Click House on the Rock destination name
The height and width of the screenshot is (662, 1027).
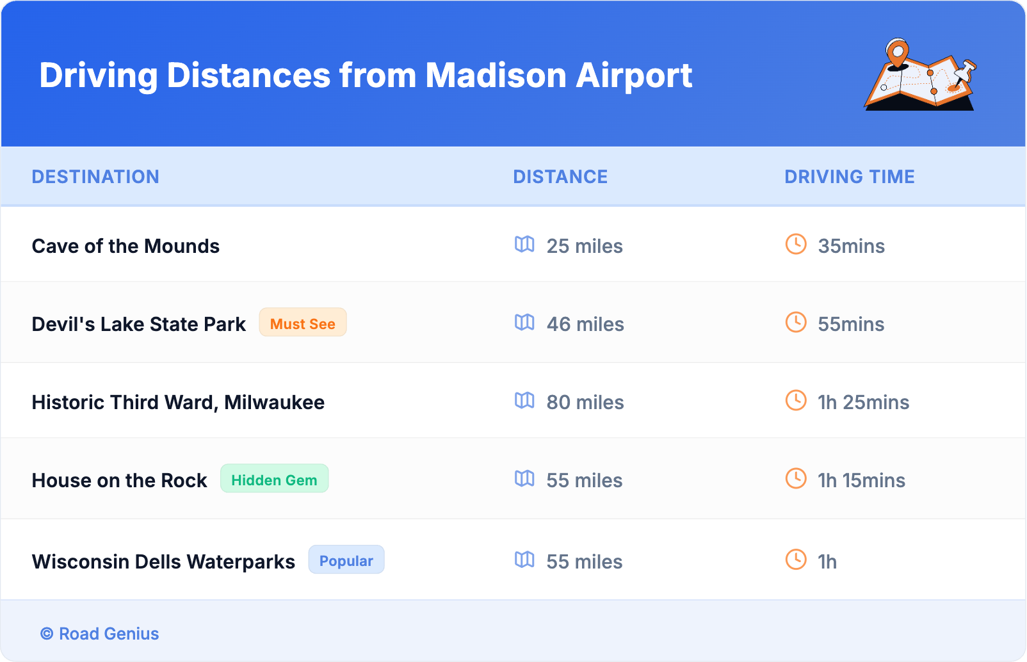(119, 481)
